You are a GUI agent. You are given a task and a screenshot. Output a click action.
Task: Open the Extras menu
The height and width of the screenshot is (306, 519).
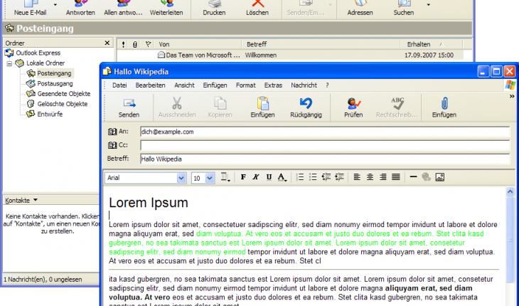(273, 85)
